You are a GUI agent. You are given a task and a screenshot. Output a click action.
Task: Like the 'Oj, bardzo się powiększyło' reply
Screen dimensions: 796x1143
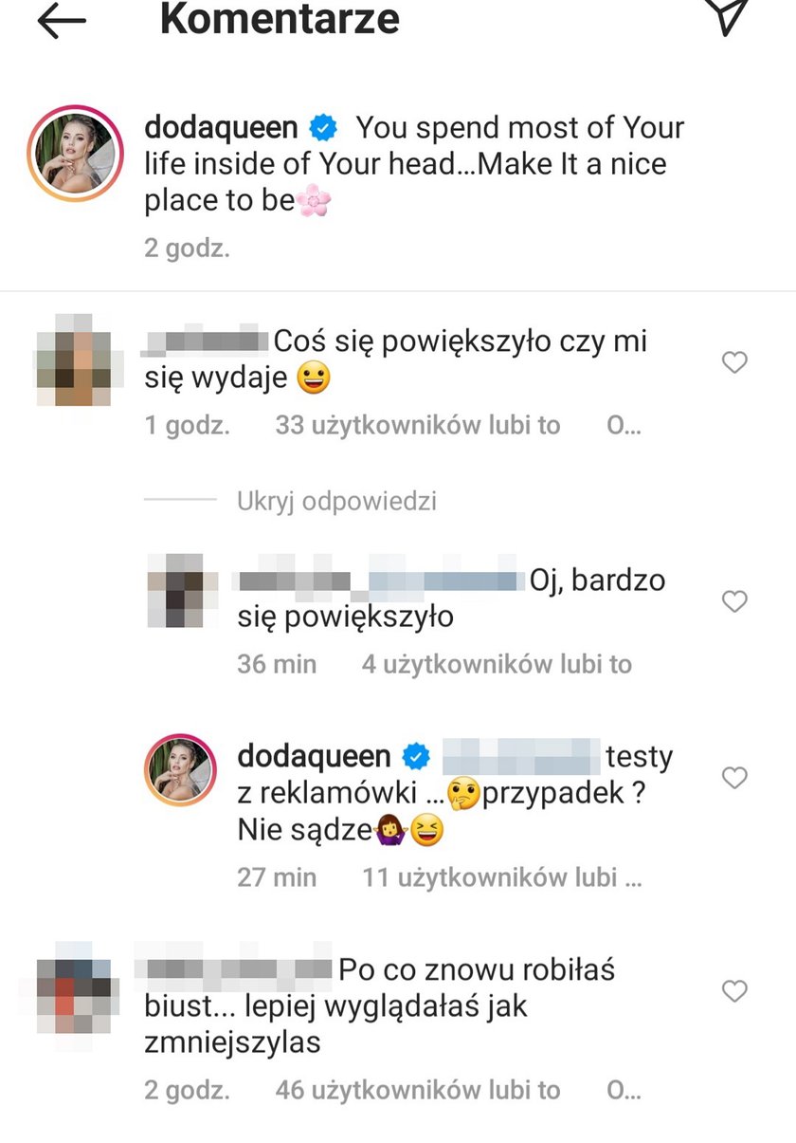(734, 600)
